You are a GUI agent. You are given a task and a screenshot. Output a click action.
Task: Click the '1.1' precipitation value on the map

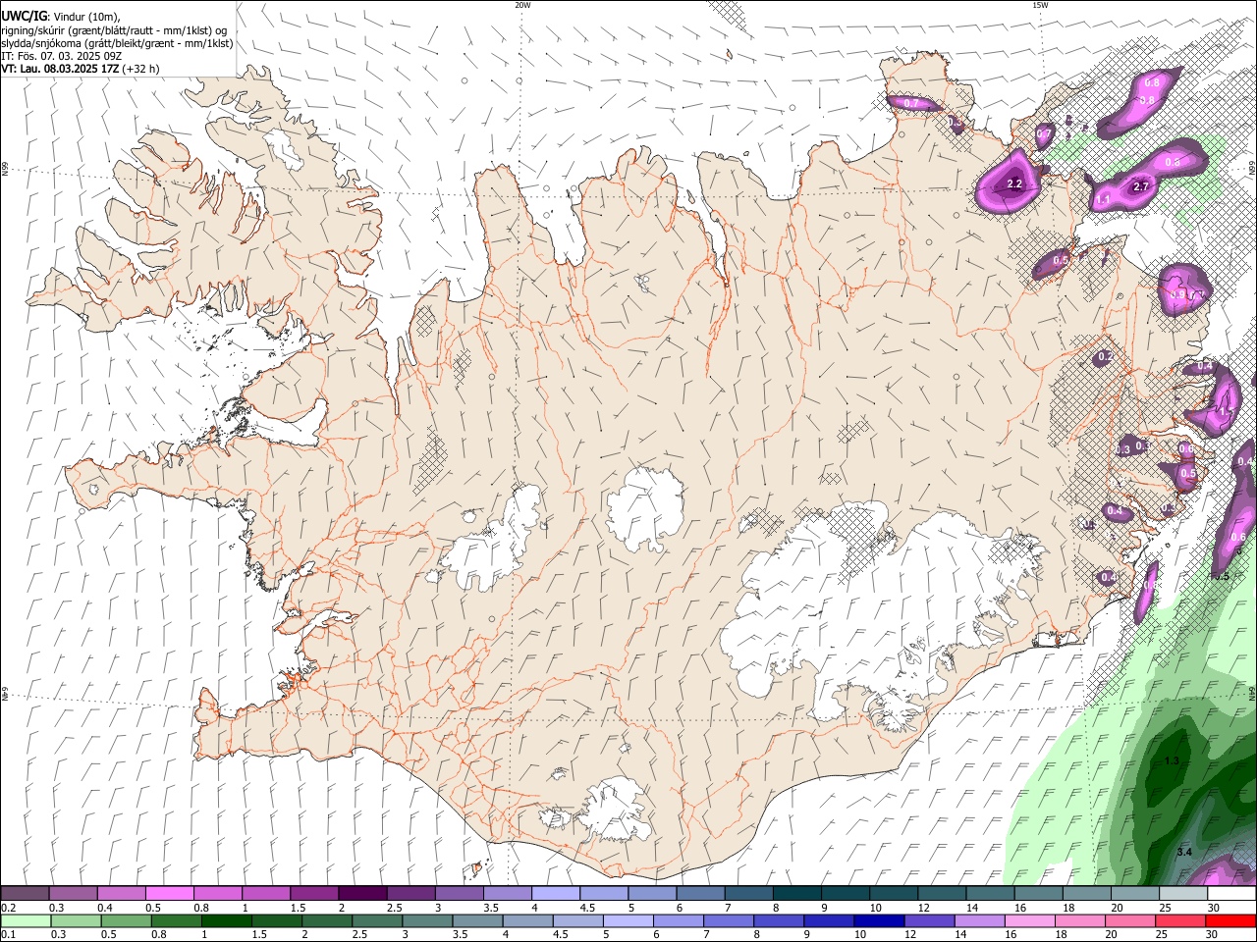click(x=1103, y=200)
